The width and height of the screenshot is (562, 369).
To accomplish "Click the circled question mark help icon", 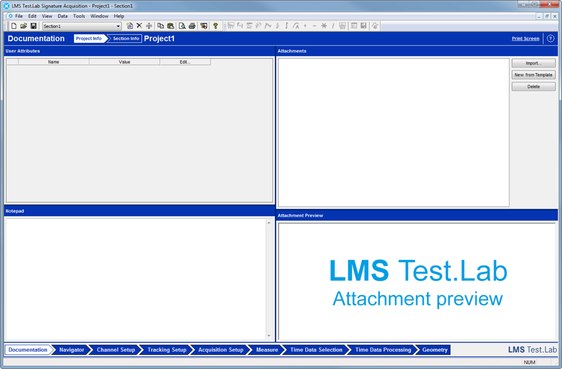I will (551, 38).
